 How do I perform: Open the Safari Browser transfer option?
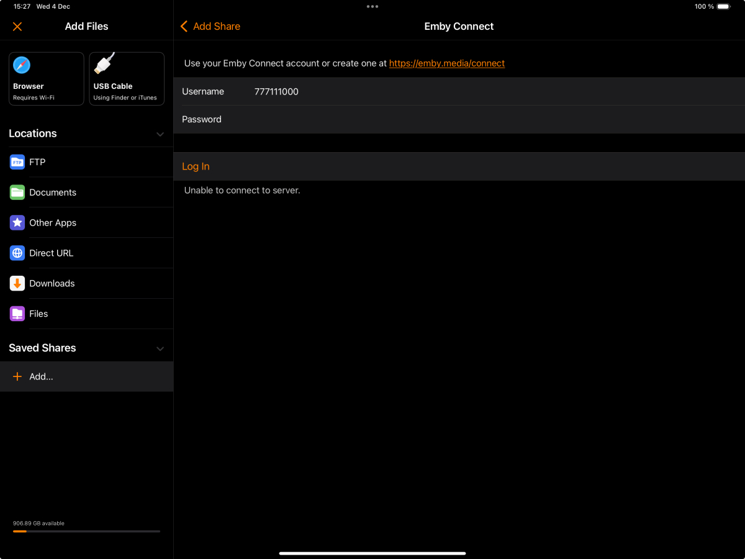(x=47, y=79)
